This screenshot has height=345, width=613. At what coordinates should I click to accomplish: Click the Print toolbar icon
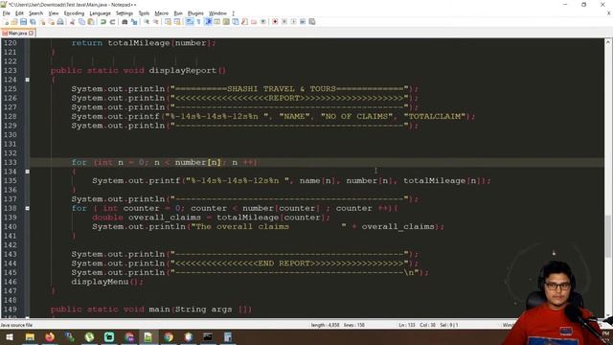click(60, 21)
